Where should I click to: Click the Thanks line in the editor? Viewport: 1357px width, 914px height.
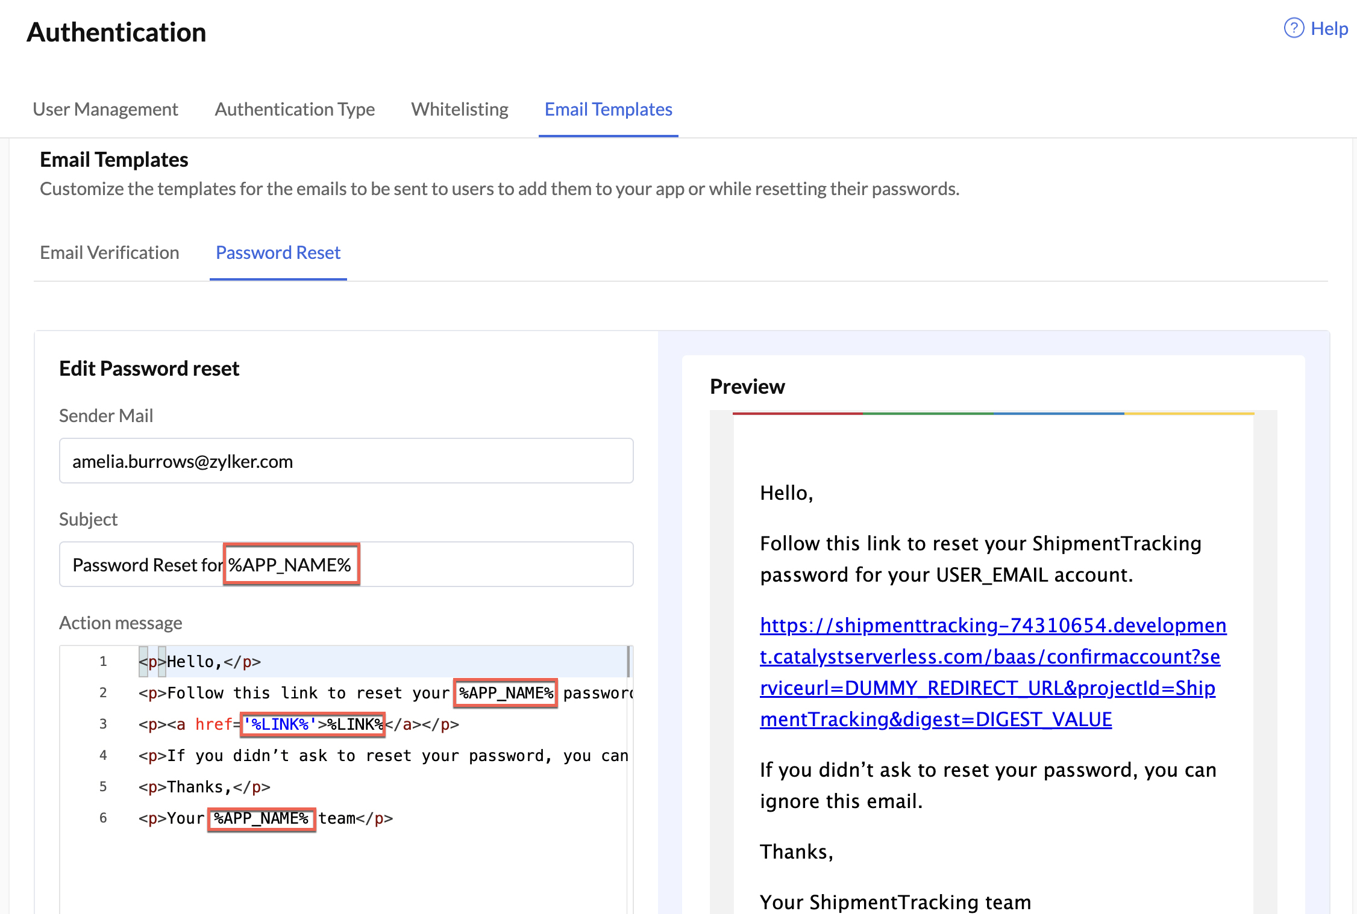[205, 787]
